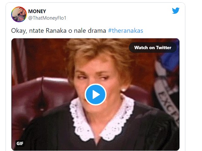Click the blue Twitter bird logo

tap(176, 10)
